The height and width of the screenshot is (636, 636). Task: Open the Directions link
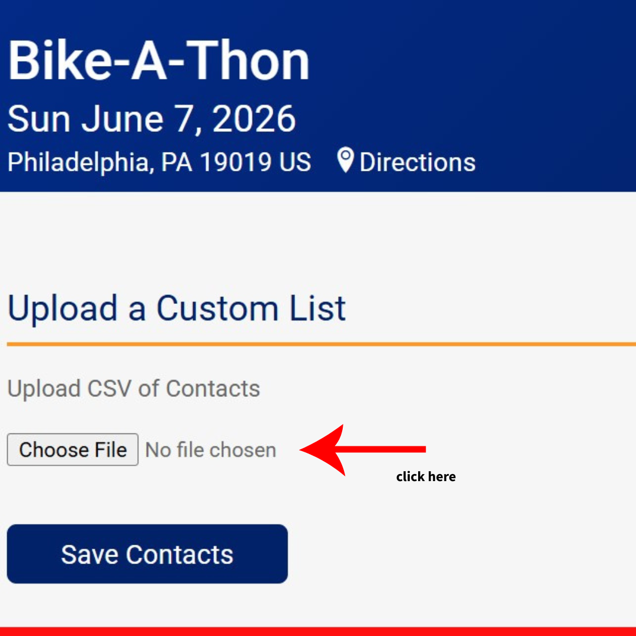point(417,163)
